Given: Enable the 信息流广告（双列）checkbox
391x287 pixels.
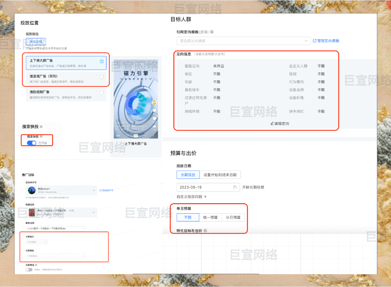Looking at the screenshot, I should pyautogui.click(x=102, y=76).
